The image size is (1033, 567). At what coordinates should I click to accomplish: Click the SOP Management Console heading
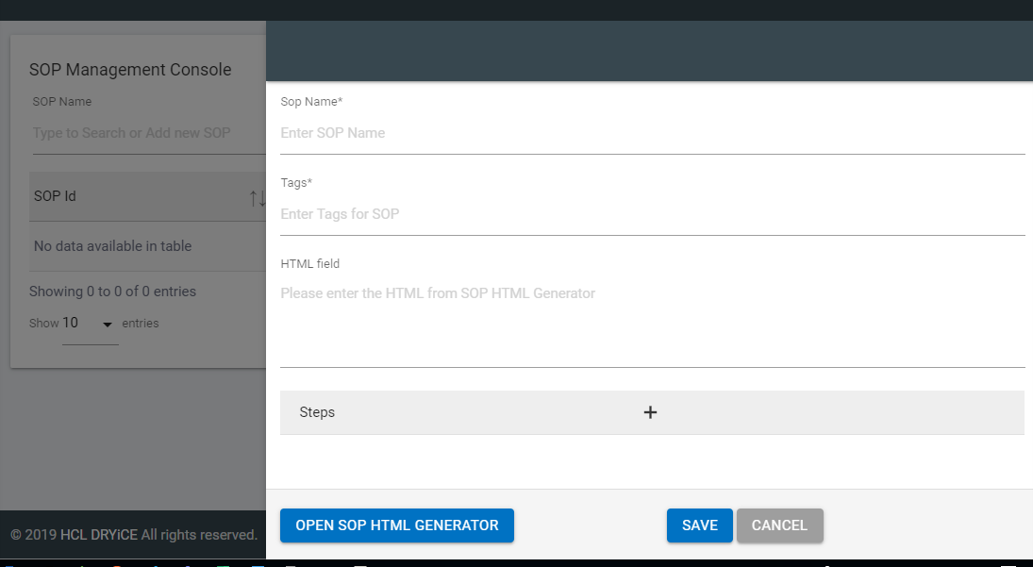(130, 70)
